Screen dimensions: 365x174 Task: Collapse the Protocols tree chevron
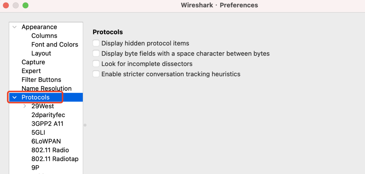pos(15,97)
